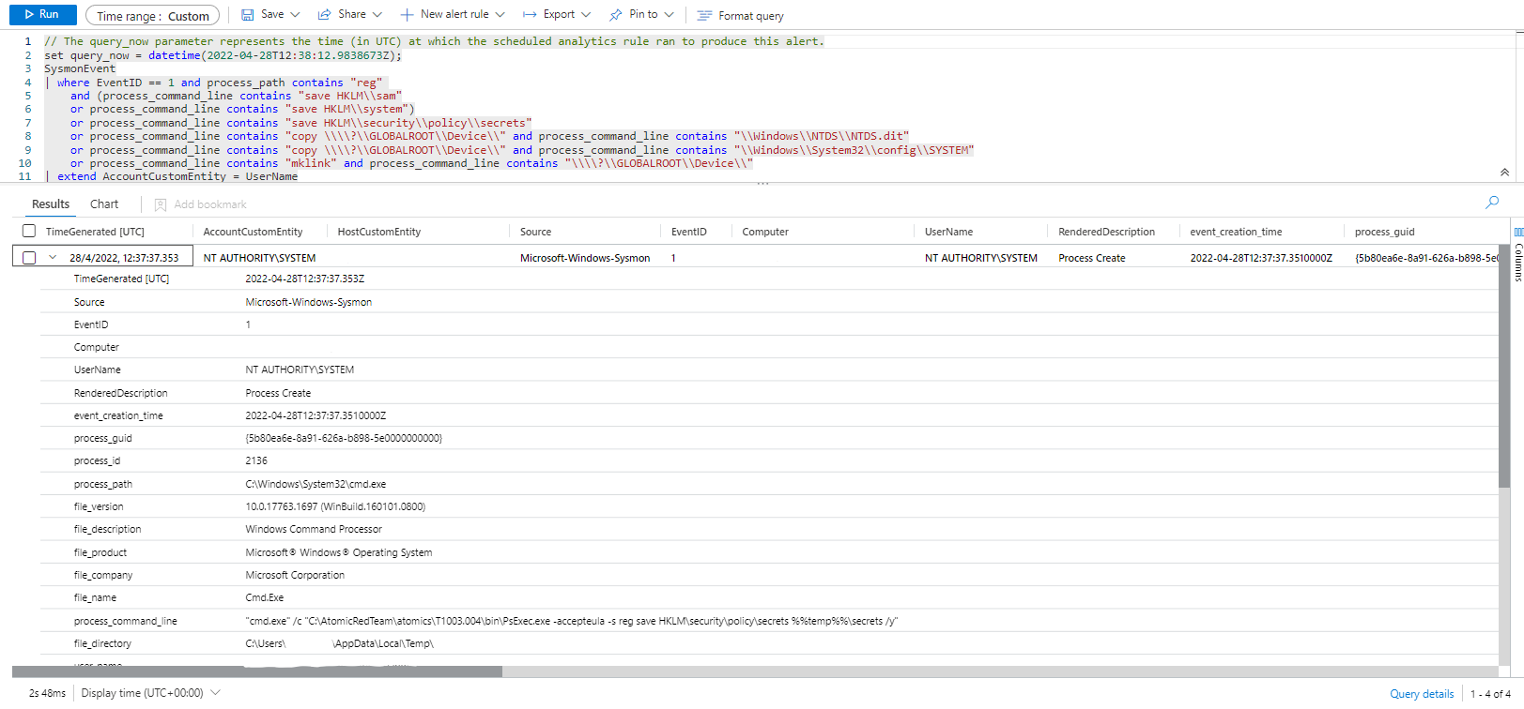Switch to the Chart tab

point(104,204)
